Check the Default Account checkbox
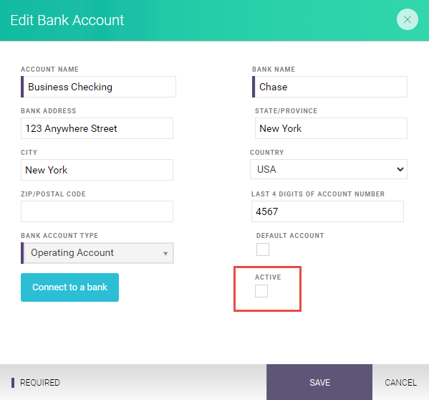429x400 pixels. click(263, 249)
